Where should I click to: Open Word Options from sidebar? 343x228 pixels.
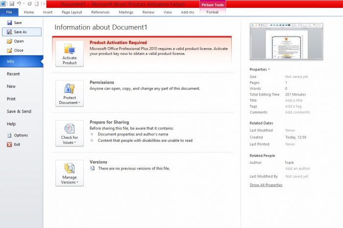click(x=21, y=135)
